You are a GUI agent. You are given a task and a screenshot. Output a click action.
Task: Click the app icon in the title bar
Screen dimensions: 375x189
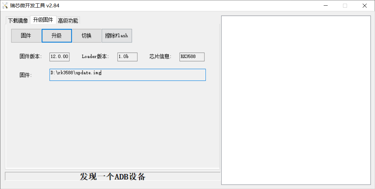5,5
